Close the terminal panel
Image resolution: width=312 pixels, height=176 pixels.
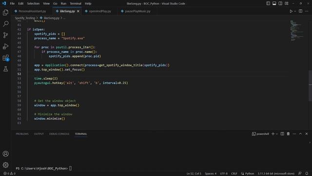[307, 134]
